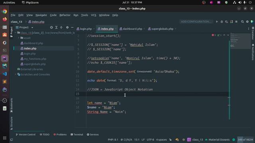The width and height of the screenshot is (255, 143).
Task: Expand the asset folder
Action: pyautogui.click(x=19, y=38)
